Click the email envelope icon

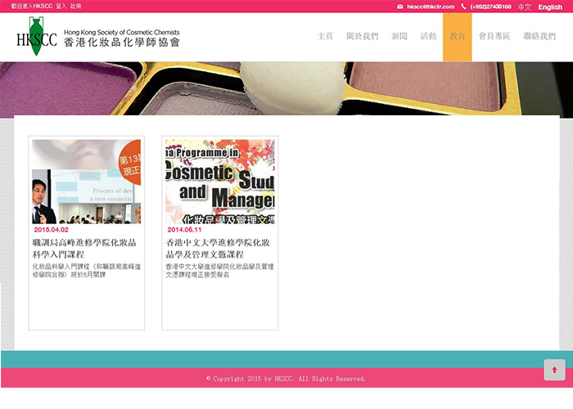point(400,7)
